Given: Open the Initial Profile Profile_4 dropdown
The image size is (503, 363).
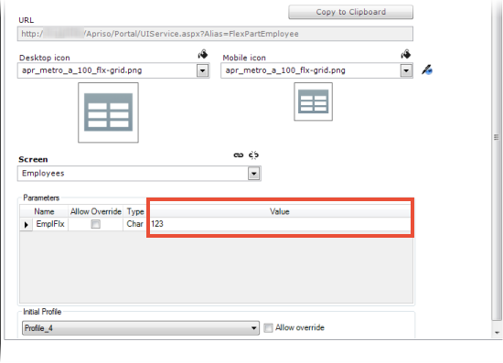Looking at the screenshot, I should (141, 328).
